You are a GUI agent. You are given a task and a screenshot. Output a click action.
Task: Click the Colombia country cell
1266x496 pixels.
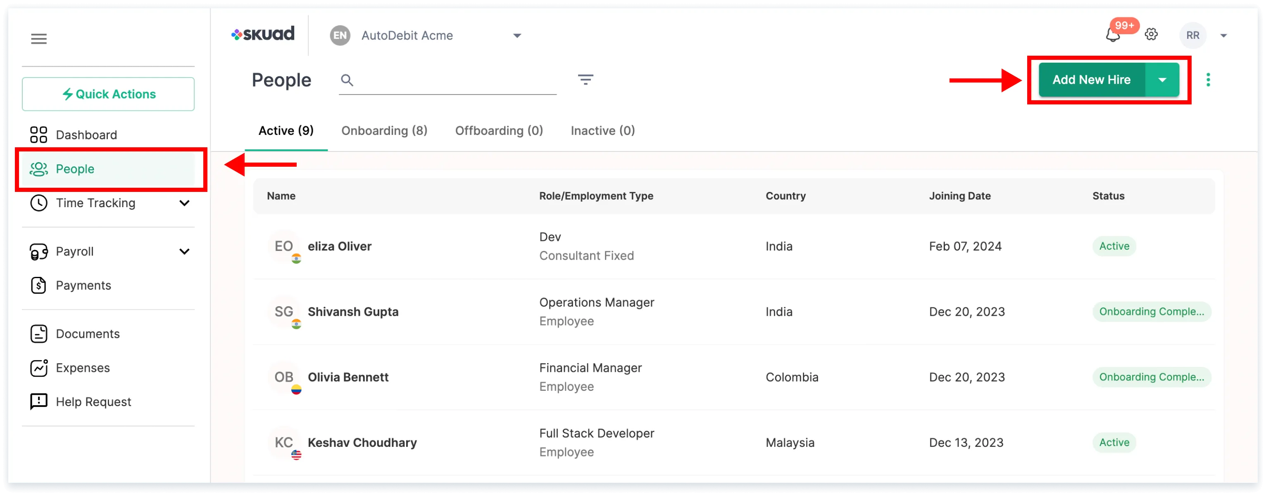pos(792,377)
